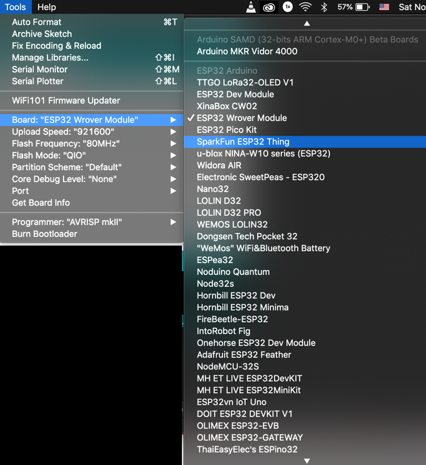
Task: Select Adafruit ESP32 Feather board
Action: click(x=305, y=355)
